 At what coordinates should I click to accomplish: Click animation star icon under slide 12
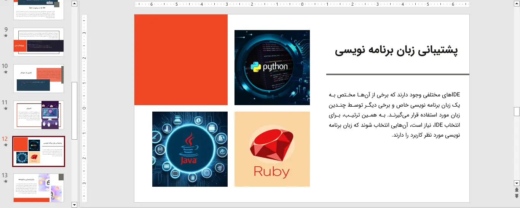5,145
